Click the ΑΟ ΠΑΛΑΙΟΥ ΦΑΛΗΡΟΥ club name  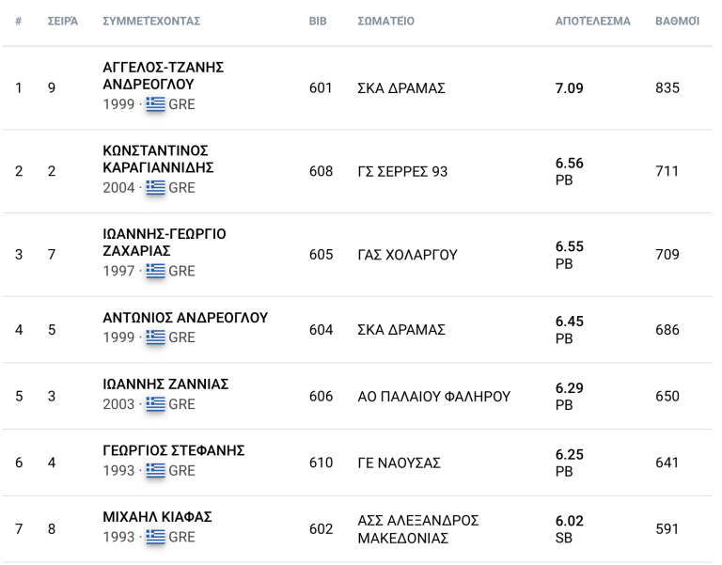[x=434, y=397]
